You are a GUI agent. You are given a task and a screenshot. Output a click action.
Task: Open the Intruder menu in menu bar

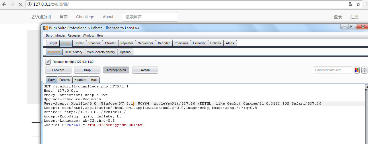60,35
